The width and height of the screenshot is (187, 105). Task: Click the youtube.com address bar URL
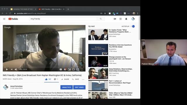click(31, 13)
